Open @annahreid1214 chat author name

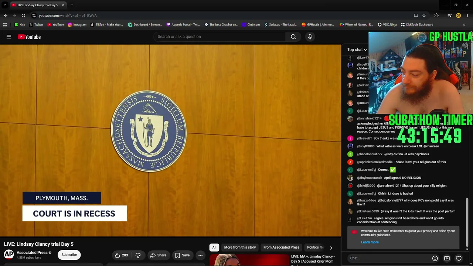[x=369, y=119]
